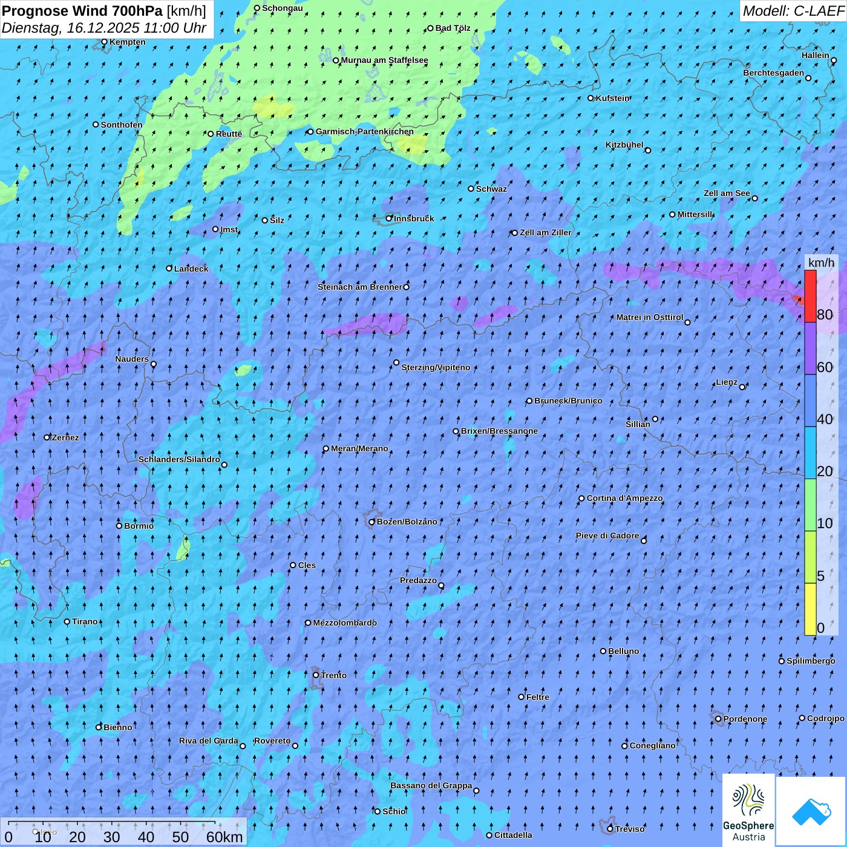The height and width of the screenshot is (847, 847).
Task: Click the Hallein location marker
Action: [834, 60]
